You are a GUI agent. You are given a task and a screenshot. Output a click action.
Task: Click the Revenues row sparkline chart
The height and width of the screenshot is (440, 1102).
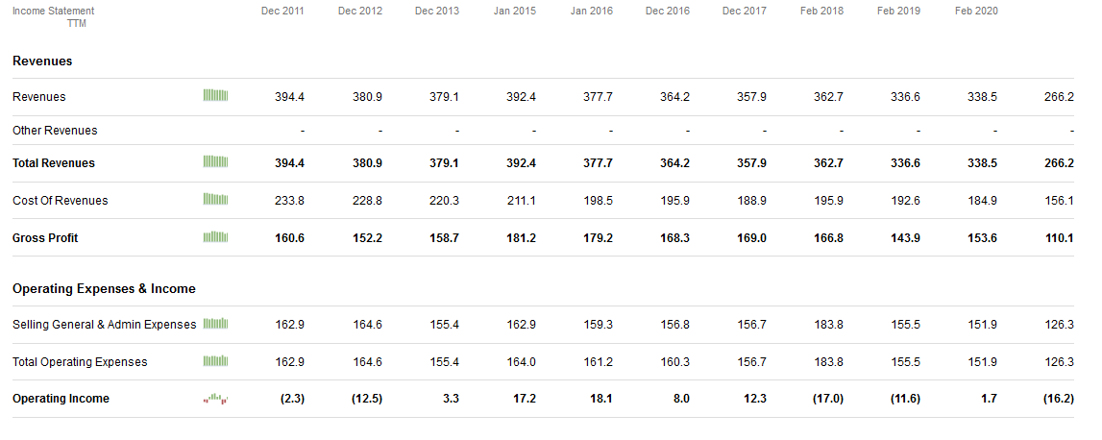click(x=215, y=96)
